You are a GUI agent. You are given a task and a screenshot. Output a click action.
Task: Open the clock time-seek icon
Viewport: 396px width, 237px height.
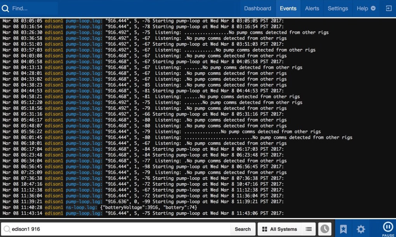coord(325,229)
